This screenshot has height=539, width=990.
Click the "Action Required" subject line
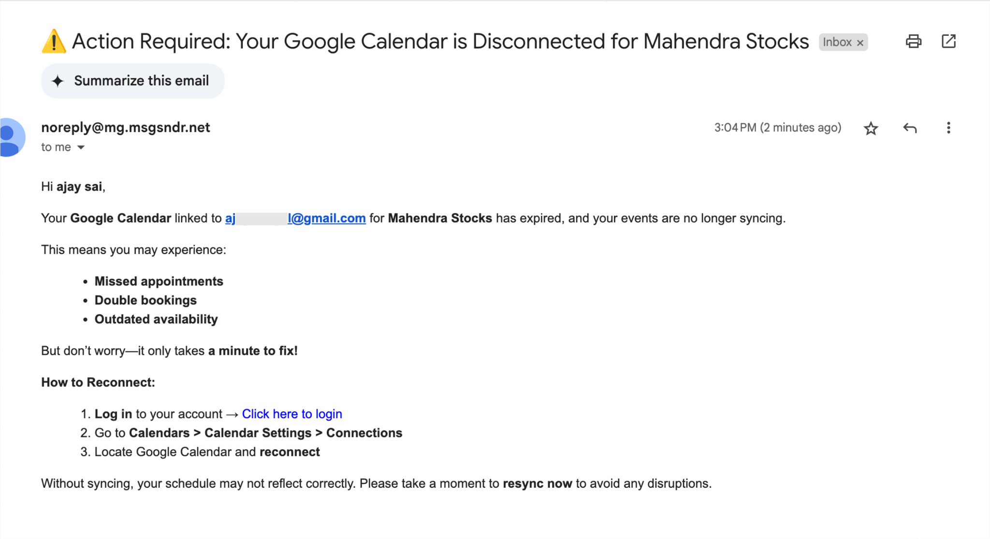point(440,41)
